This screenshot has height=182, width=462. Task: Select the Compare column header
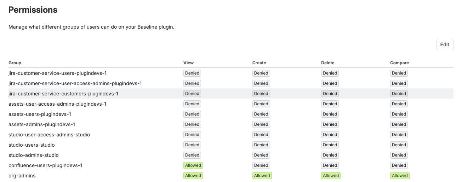coord(399,63)
